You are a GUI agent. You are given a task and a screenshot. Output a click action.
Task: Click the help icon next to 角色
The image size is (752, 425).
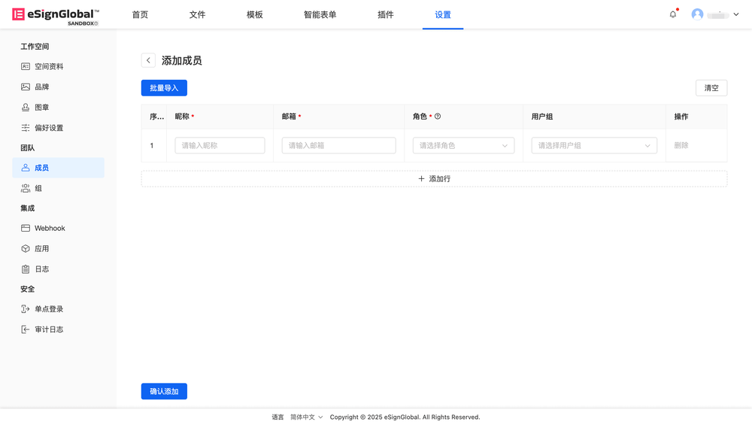438,117
